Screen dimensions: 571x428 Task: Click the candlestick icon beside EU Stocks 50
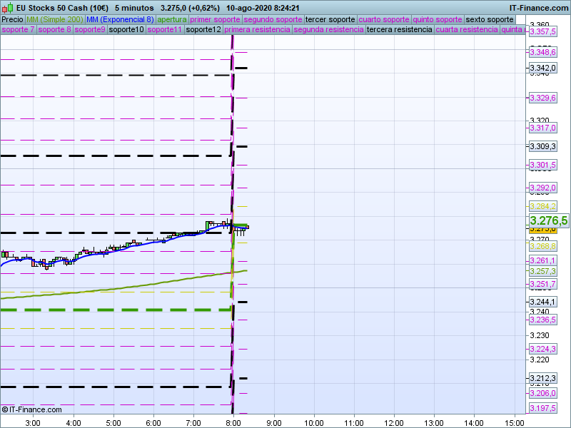pos(7,8)
